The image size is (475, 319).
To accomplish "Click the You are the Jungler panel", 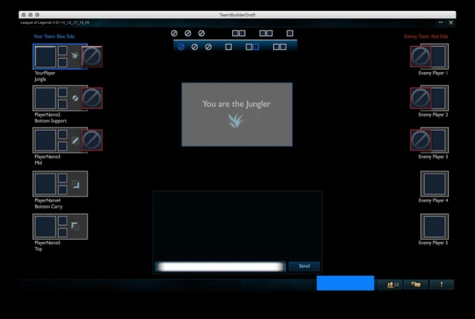I will tap(237, 114).
